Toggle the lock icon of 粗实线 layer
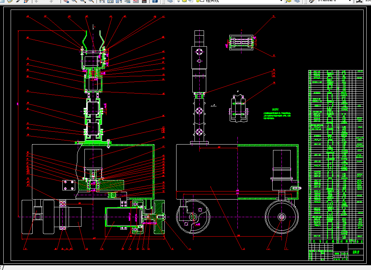Screen dimensions: 371x270 tap(198, 1)
